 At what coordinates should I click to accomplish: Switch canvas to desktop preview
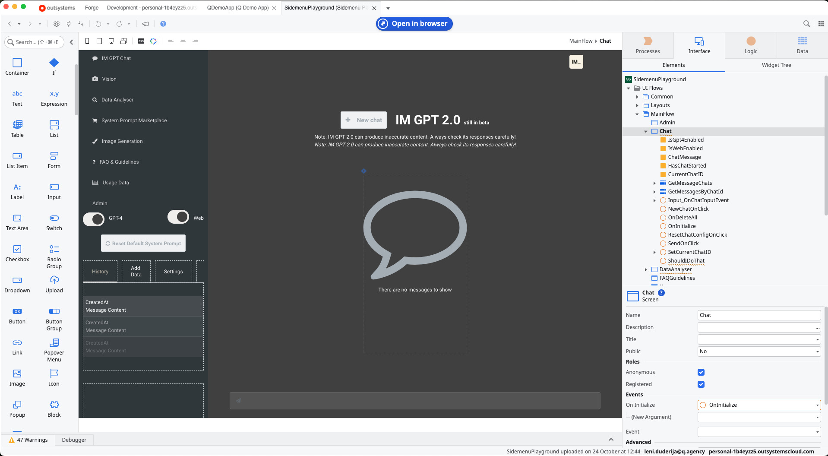111,41
